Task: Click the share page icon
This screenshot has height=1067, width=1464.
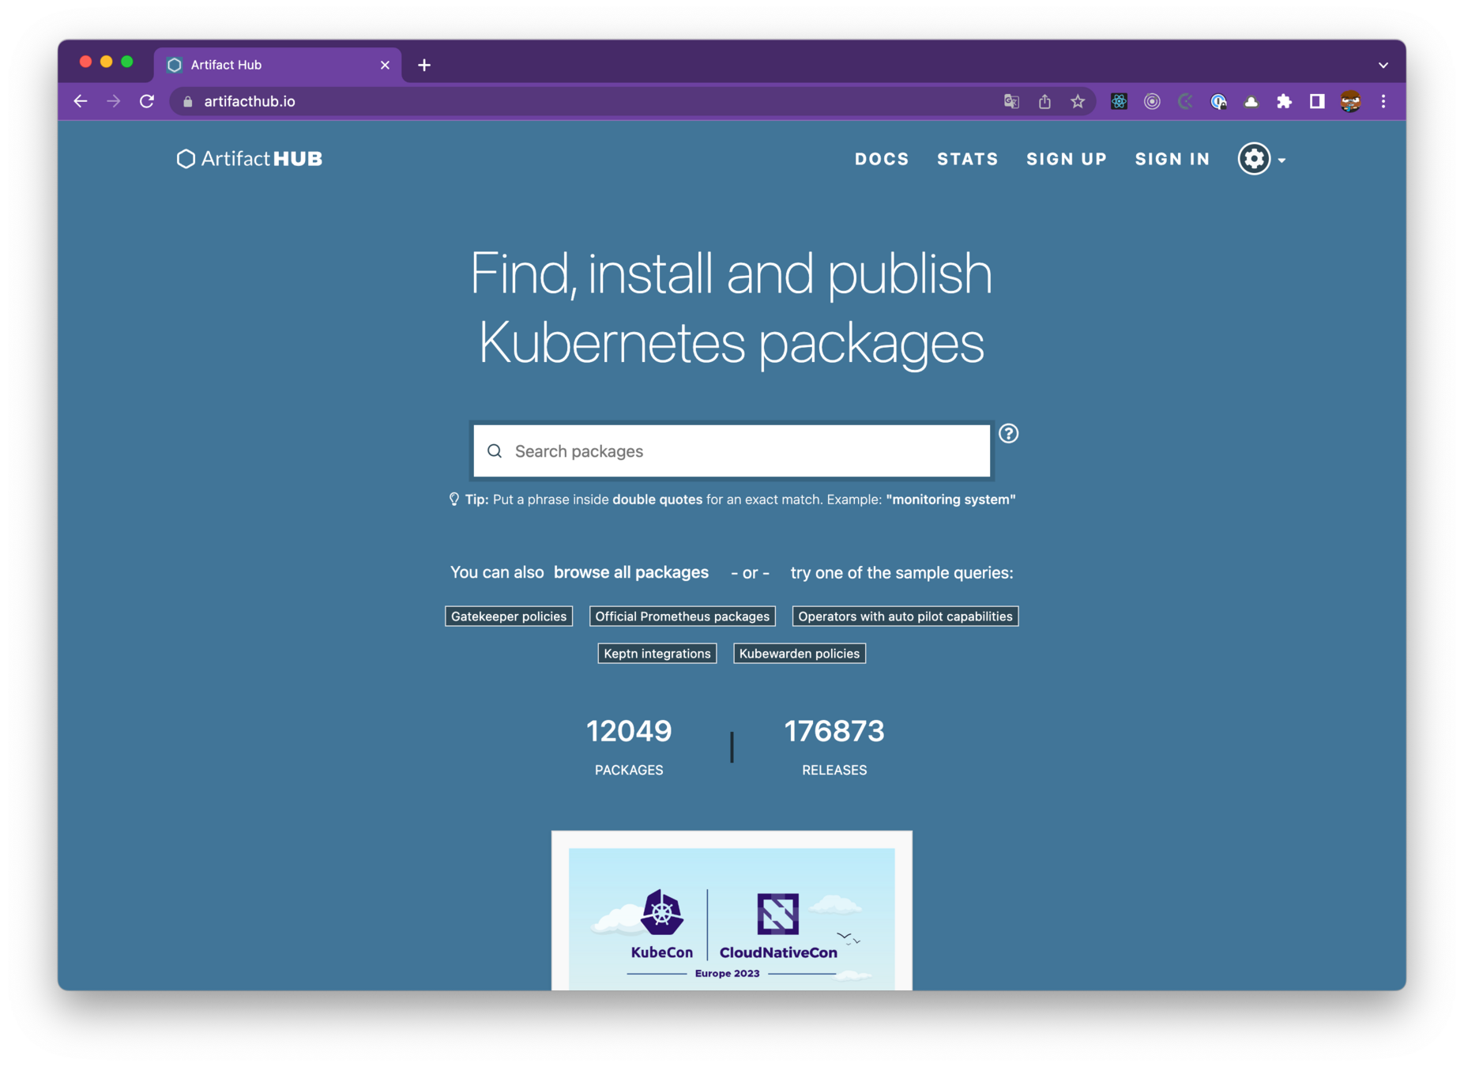Action: [x=1044, y=101]
